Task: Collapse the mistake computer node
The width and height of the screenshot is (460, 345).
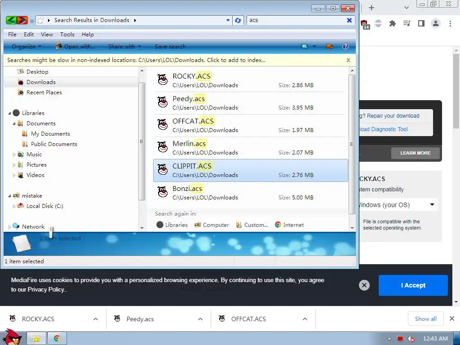Action: [9, 196]
